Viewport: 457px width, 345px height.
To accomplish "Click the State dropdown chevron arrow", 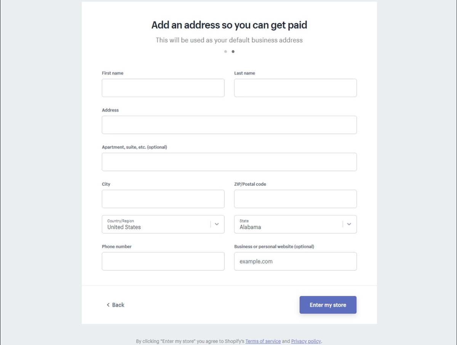I will click(349, 224).
